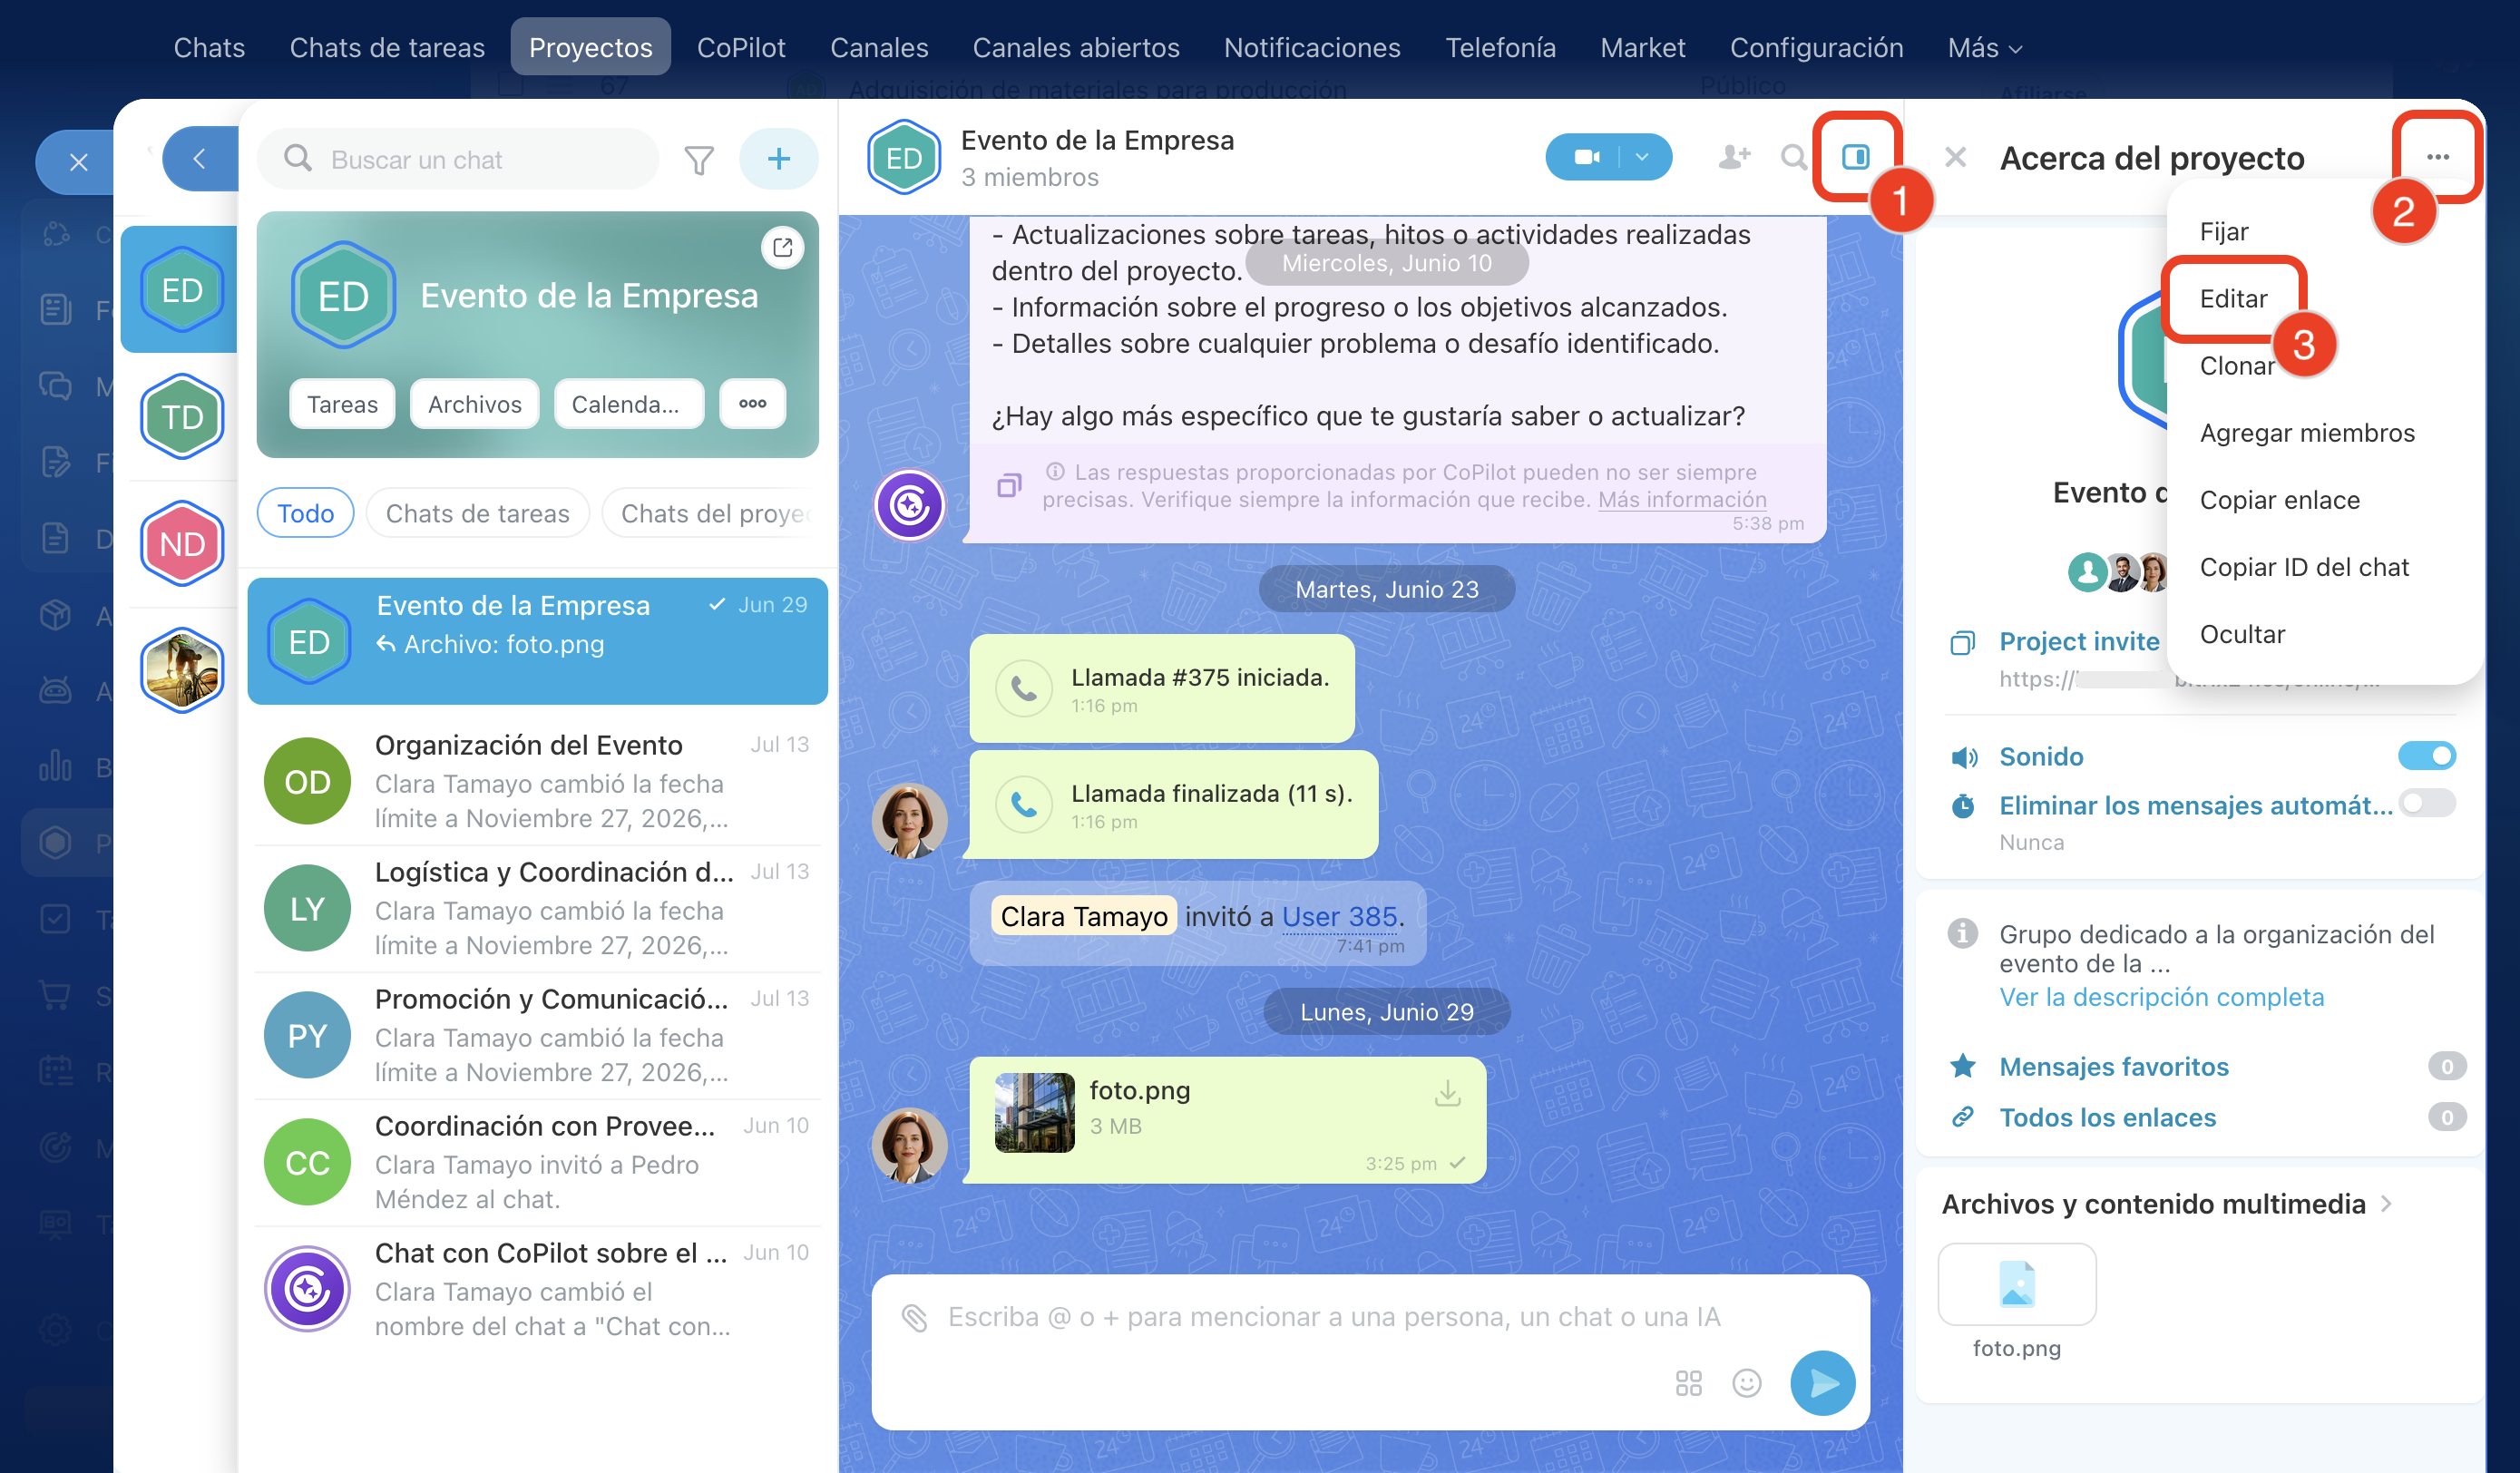Open Todos los enlaces
Image resolution: width=2520 pixels, height=1473 pixels.
pos(2107,1118)
